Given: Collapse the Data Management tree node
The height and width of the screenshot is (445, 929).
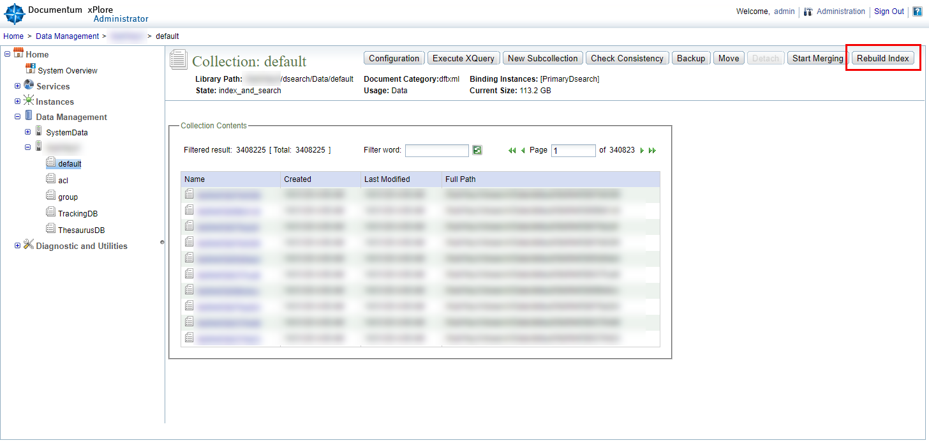Looking at the screenshot, I should tap(18, 117).
